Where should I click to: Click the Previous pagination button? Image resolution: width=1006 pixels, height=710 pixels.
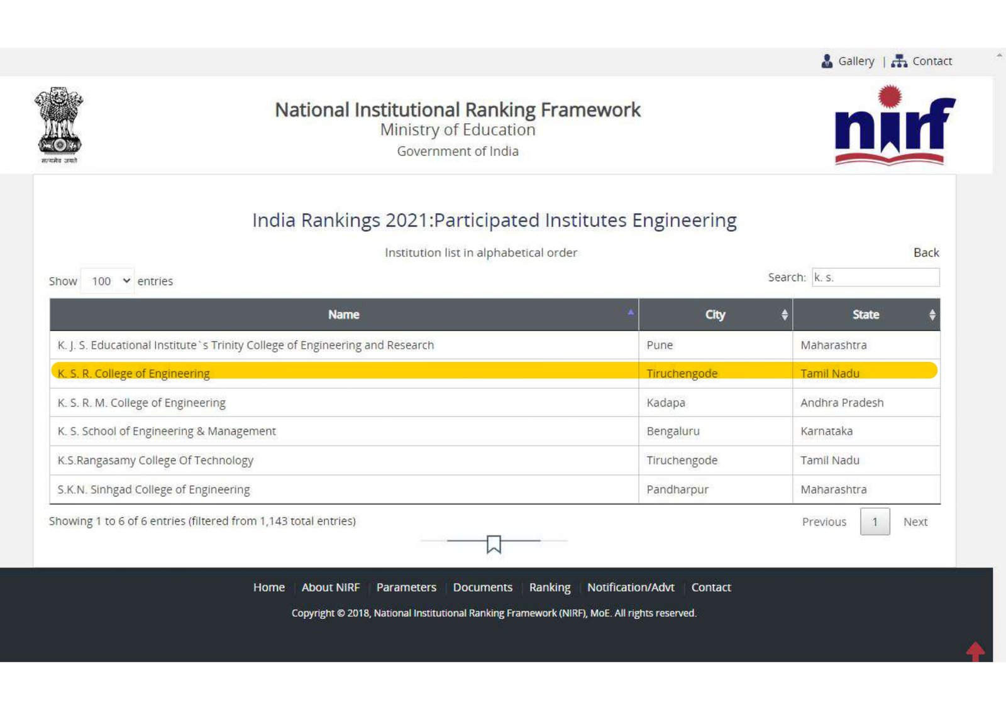[x=824, y=522]
